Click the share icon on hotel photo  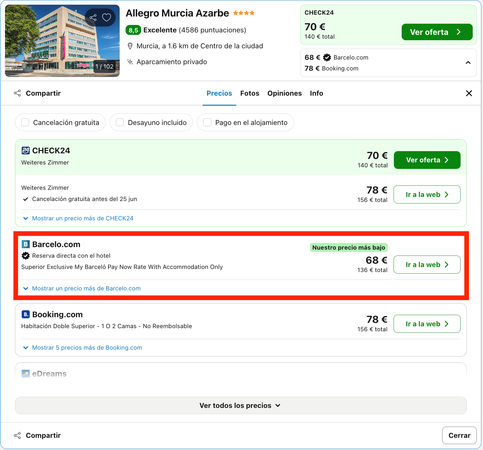click(x=93, y=17)
